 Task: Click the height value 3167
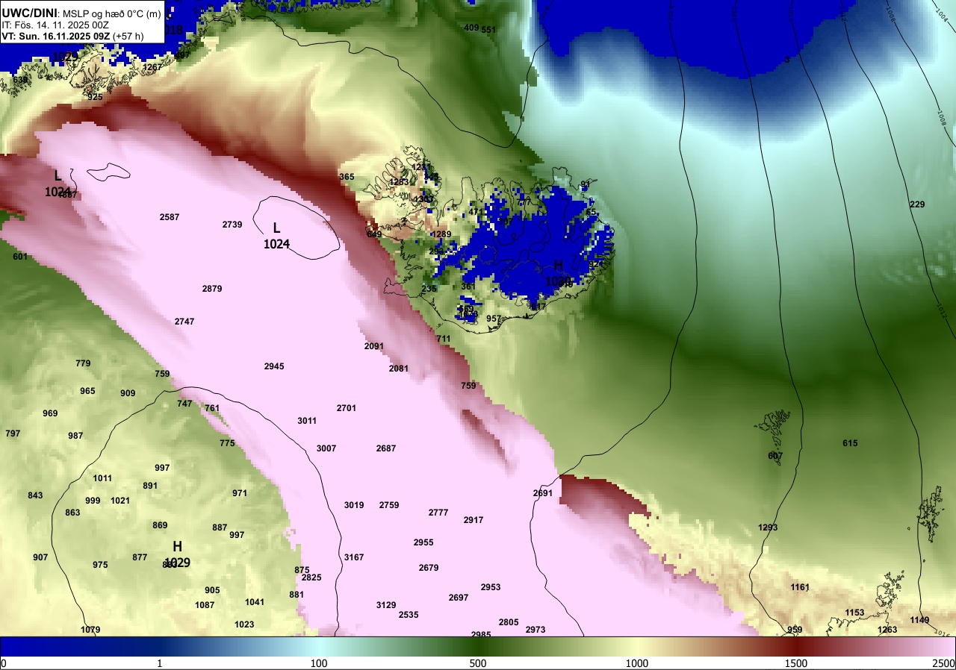[x=354, y=557]
